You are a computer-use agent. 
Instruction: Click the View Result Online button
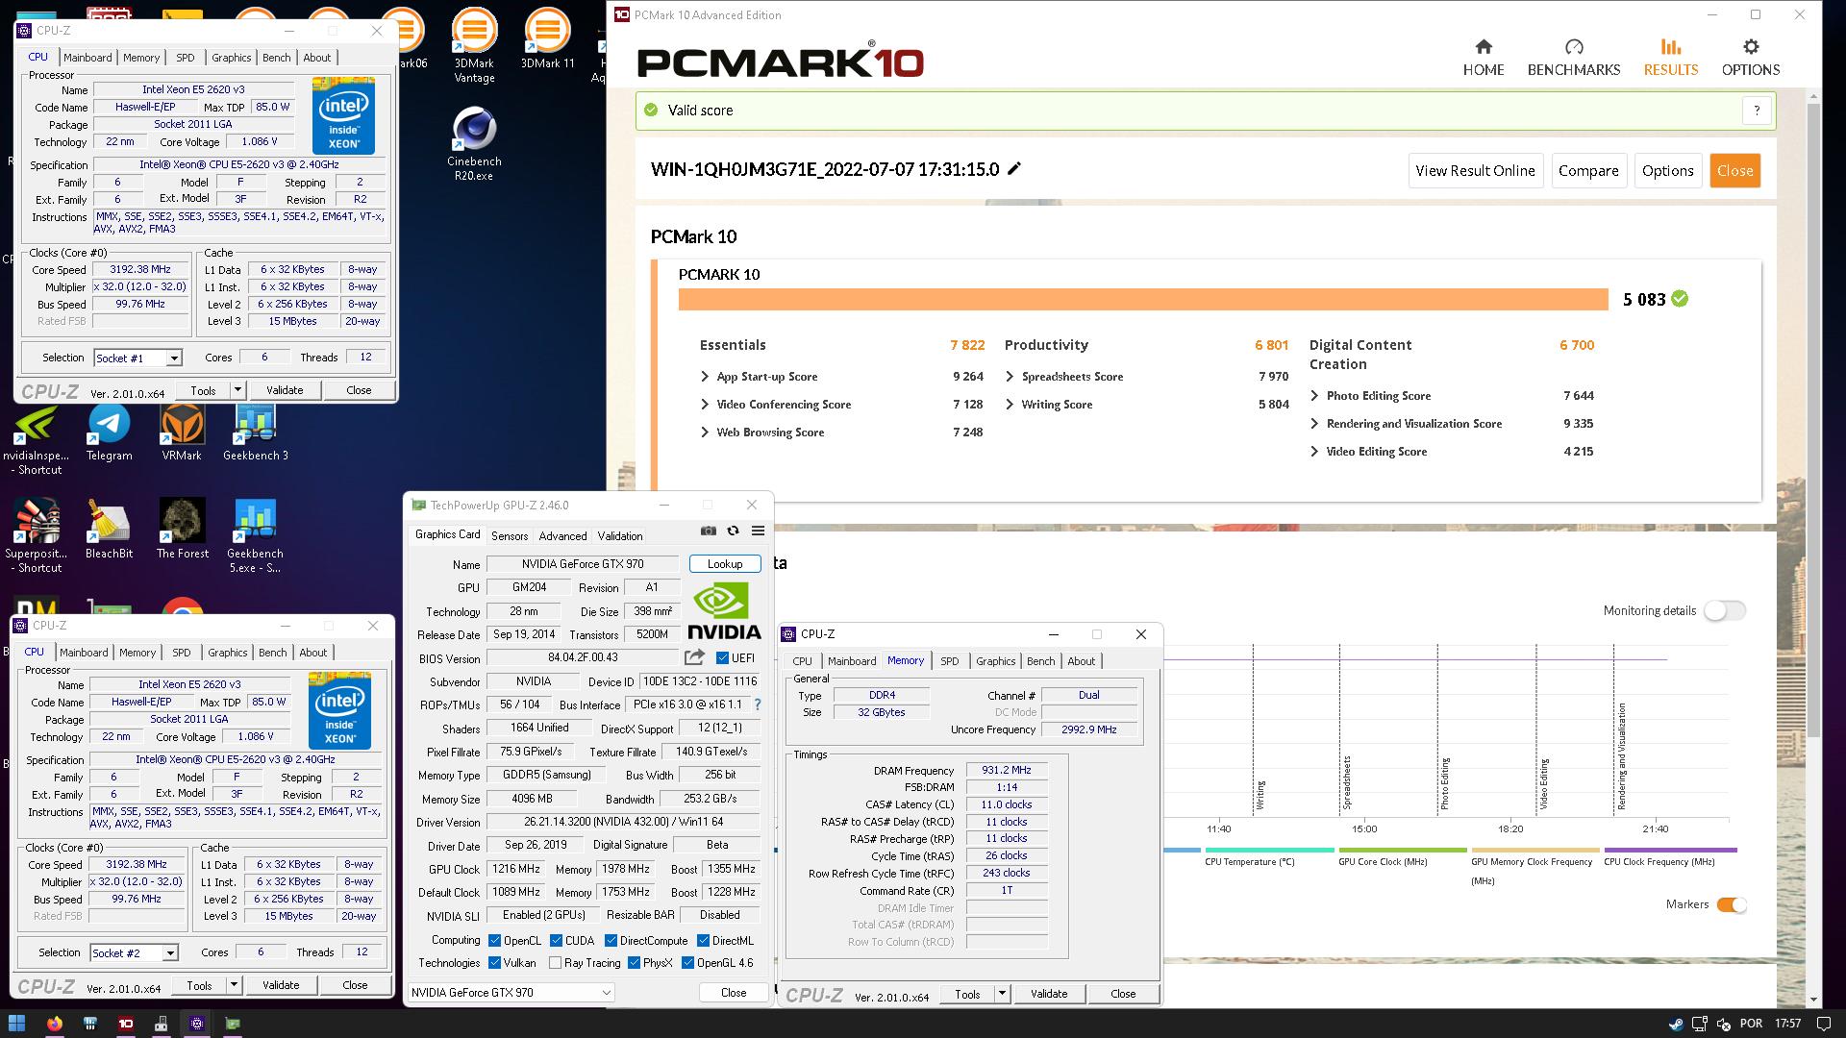coord(1475,170)
